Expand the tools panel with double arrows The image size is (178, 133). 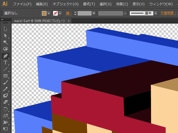[2, 20]
